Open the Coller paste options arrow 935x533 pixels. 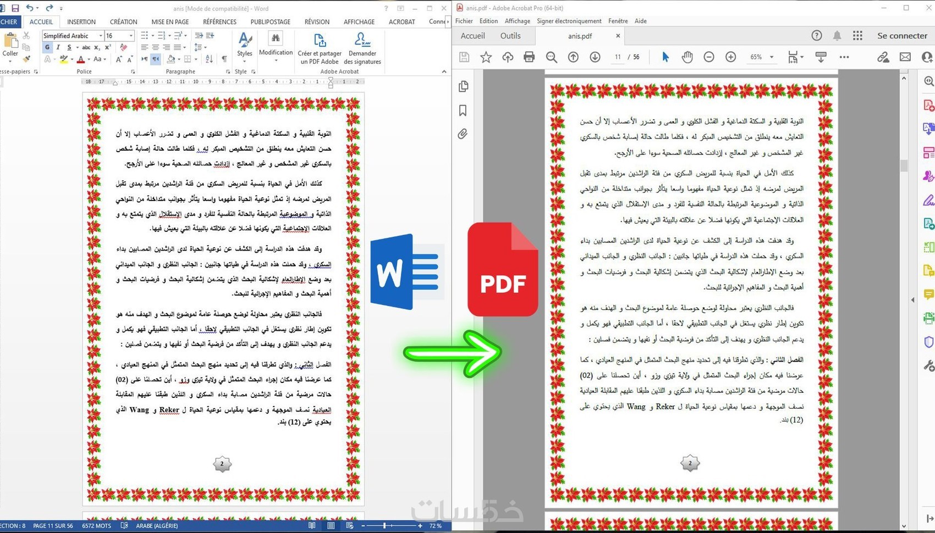(x=10, y=61)
